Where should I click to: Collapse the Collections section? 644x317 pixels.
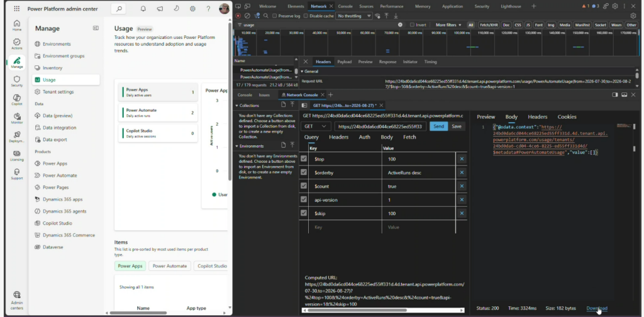click(x=237, y=106)
